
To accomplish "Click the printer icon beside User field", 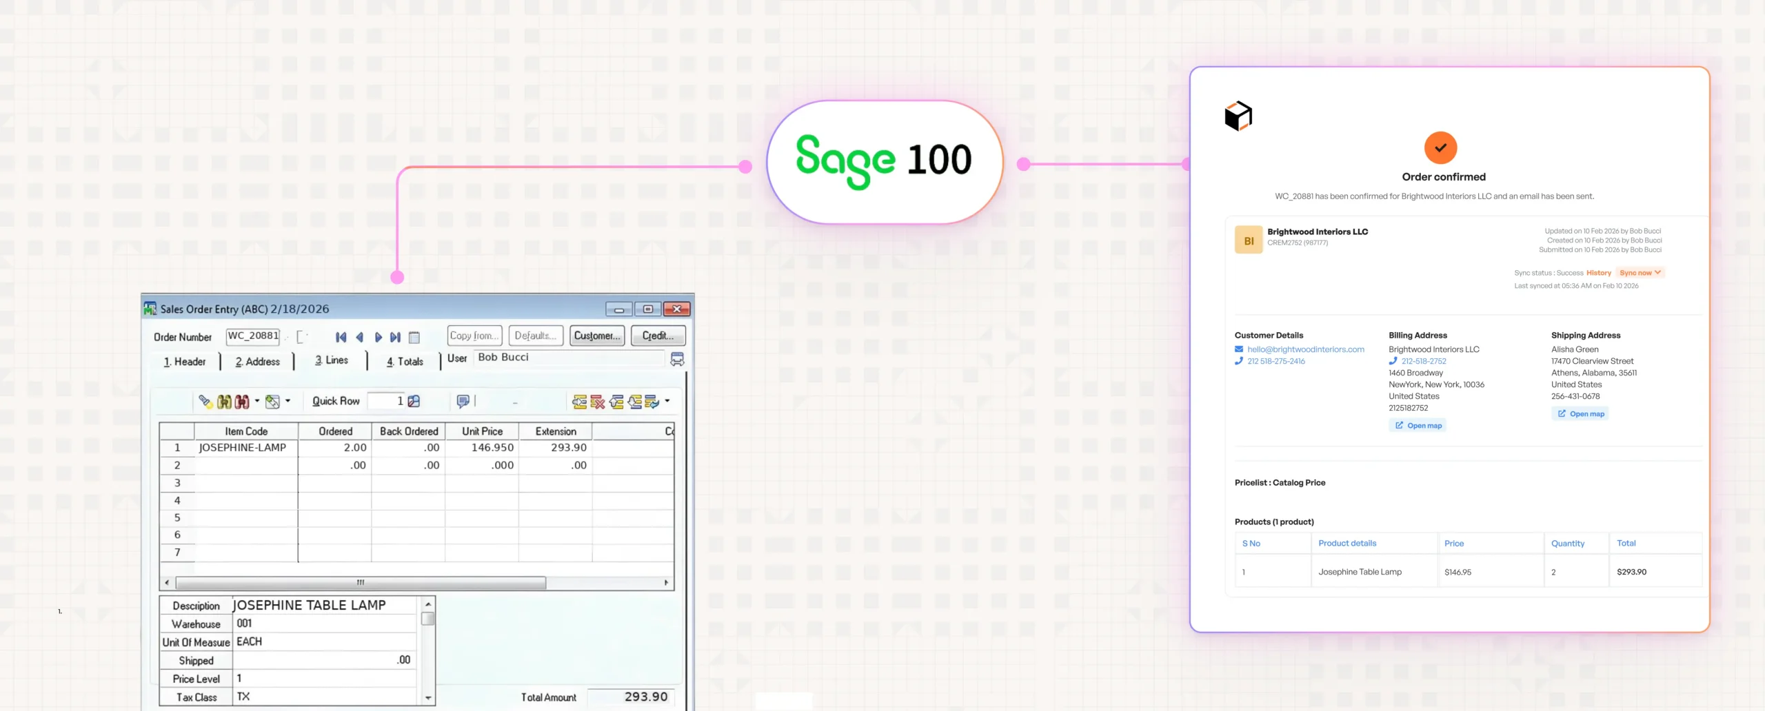I will 678,359.
